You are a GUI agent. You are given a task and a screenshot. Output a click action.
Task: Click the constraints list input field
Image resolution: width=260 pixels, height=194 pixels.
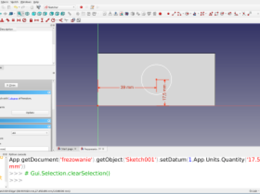pyautogui.click(x=24, y=149)
